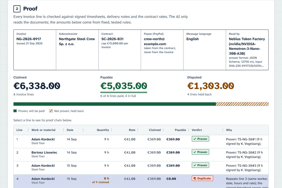This screenshot has height=188, width=282.
Task: Click the payable total €5,035.00
Action: 124,86
